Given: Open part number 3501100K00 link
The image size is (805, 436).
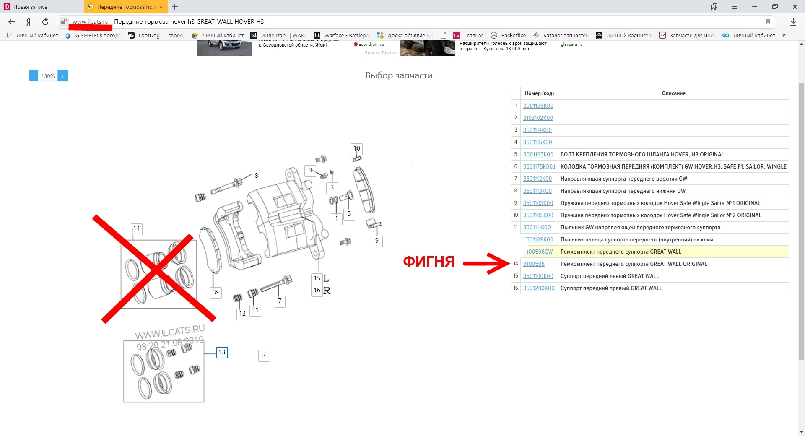Looking at the screenshot, I should [x=538, y=276].
